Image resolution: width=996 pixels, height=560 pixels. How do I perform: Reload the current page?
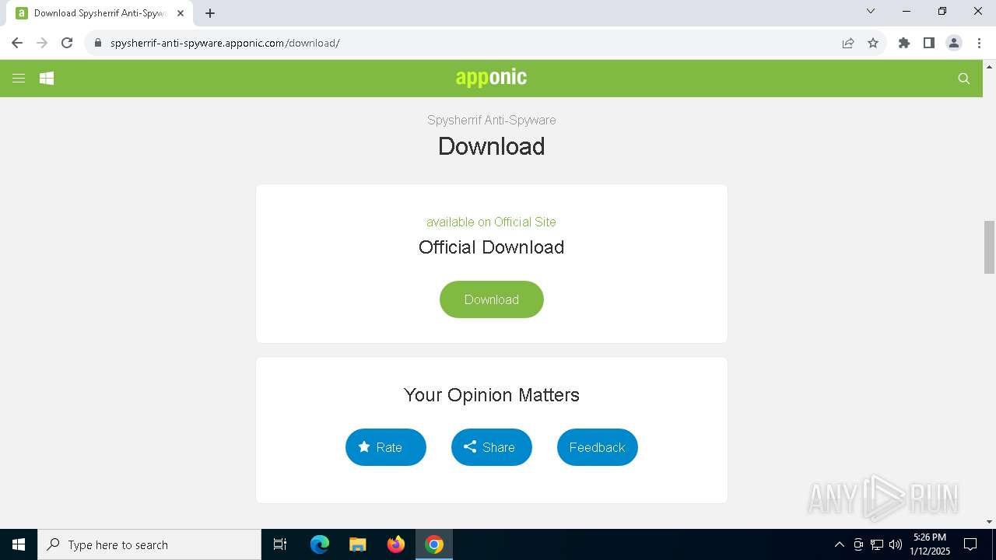point(67,43)
